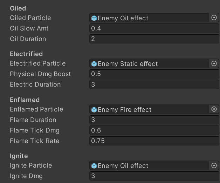Focus the Oil Duration value field
The image size is (220, 183).
click(154, 39)
